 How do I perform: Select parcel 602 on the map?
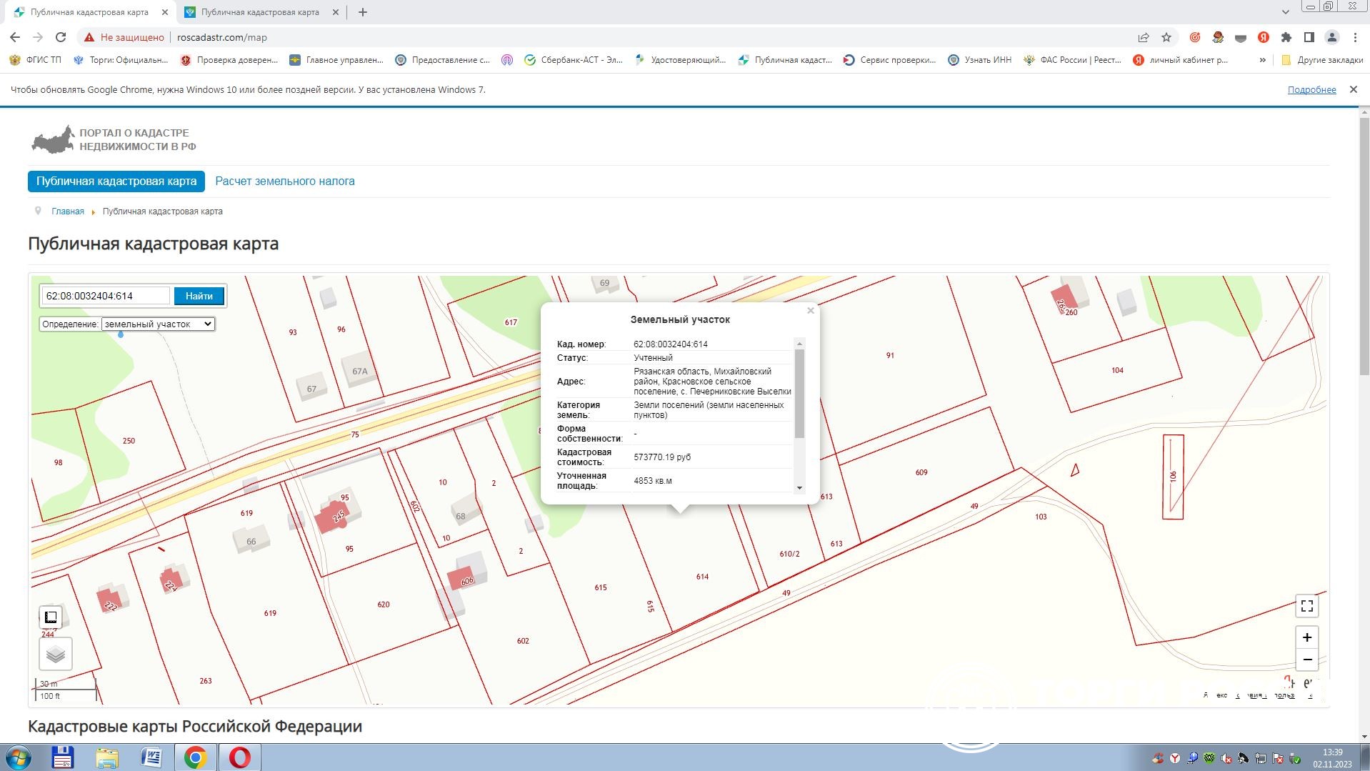523,641
